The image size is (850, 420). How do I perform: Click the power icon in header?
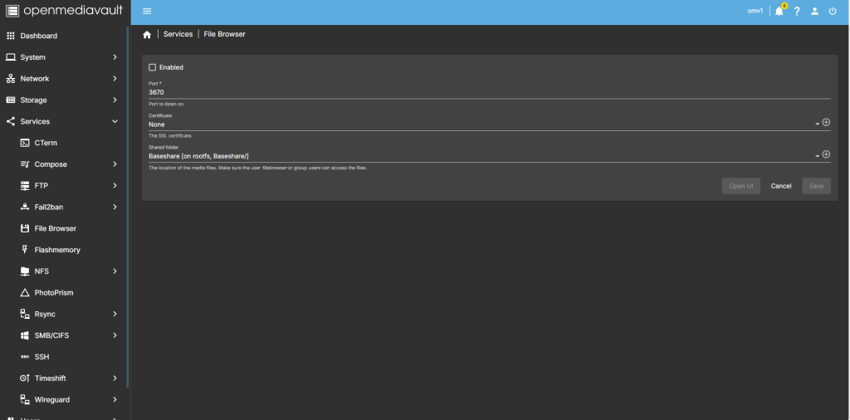coord(833,12)
